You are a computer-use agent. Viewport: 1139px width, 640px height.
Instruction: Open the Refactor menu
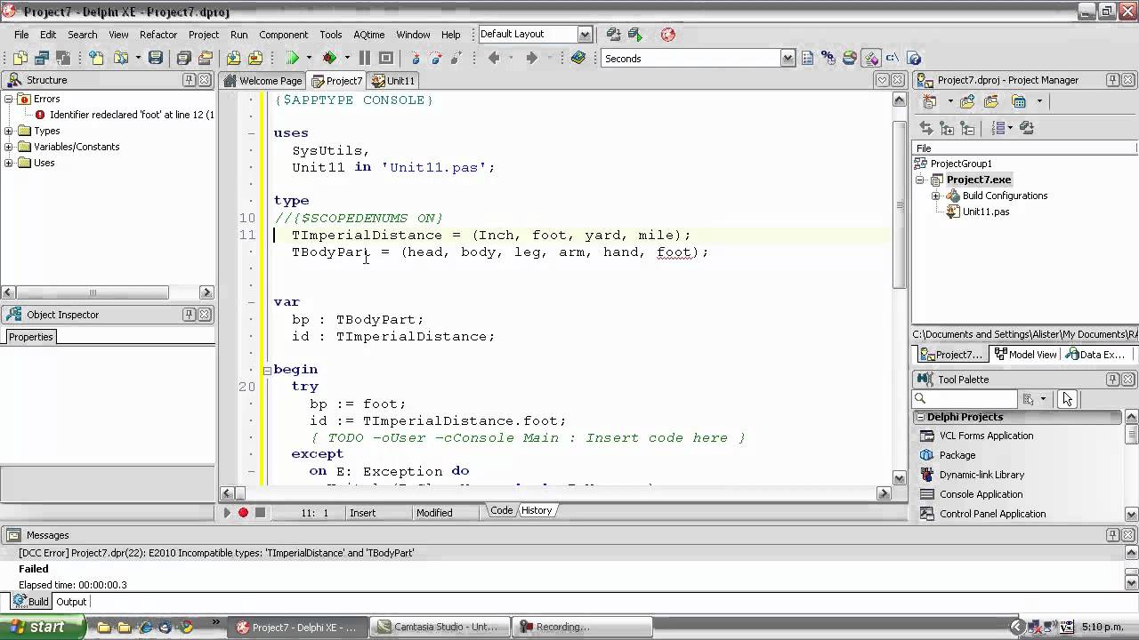click(158, 35)
